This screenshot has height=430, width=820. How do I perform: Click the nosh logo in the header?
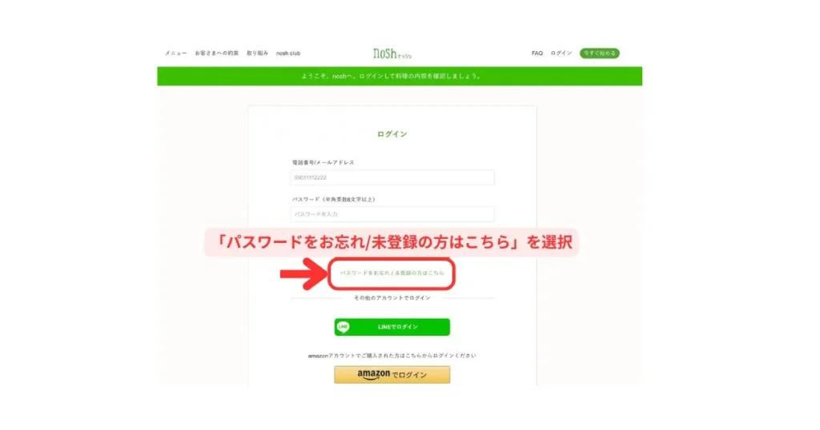pos(392,54)
